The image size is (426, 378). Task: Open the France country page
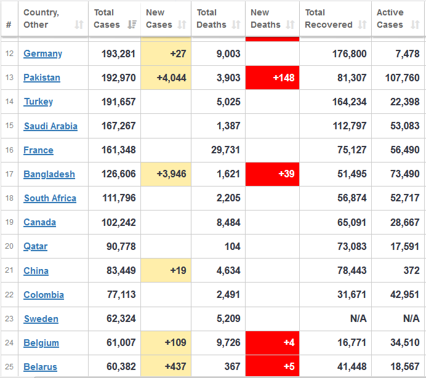(38, 150)
